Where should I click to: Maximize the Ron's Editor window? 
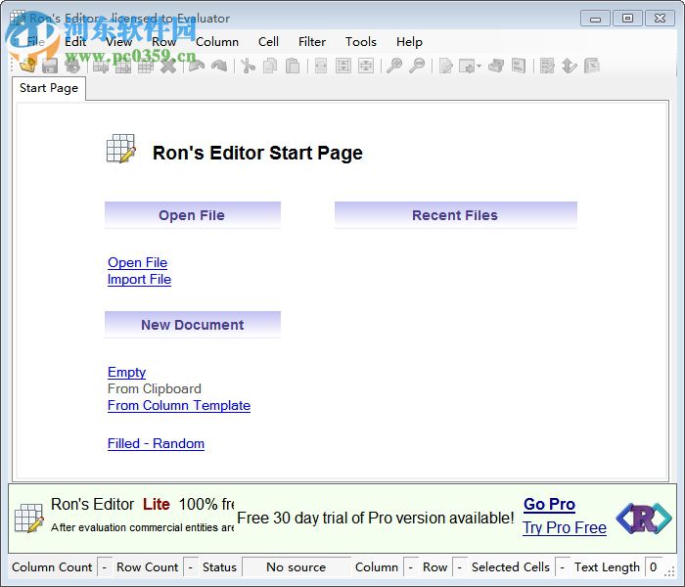pyautogui.click(x=628, y=19)
